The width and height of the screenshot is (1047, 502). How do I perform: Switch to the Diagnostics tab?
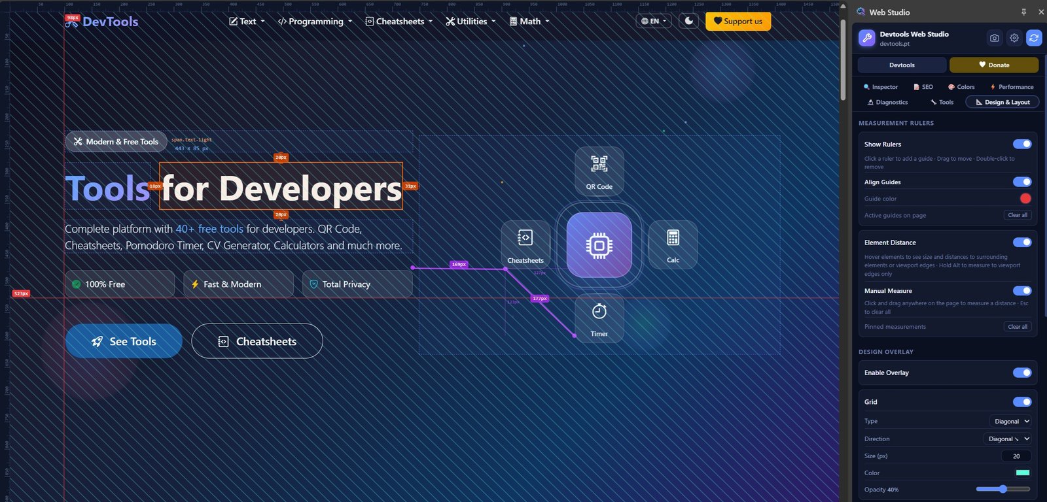pos(887,102)
